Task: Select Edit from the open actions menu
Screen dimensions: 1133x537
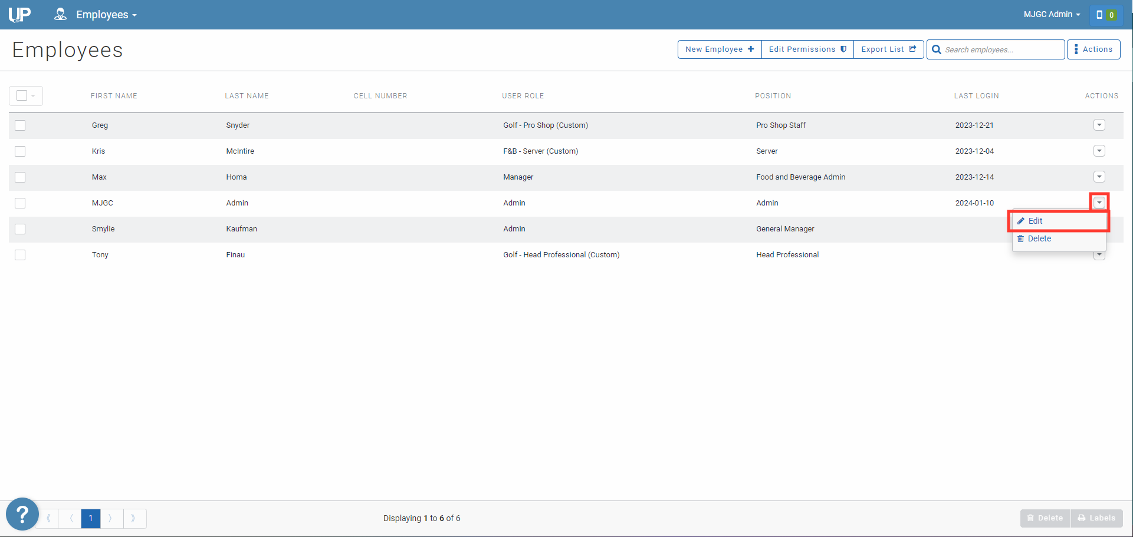Action: tap(1035, 221)
